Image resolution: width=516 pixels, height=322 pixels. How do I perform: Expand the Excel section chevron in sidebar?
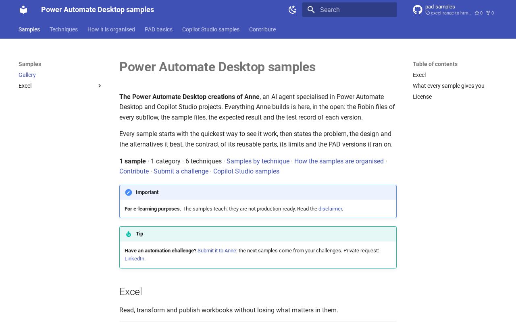[100, 86]
